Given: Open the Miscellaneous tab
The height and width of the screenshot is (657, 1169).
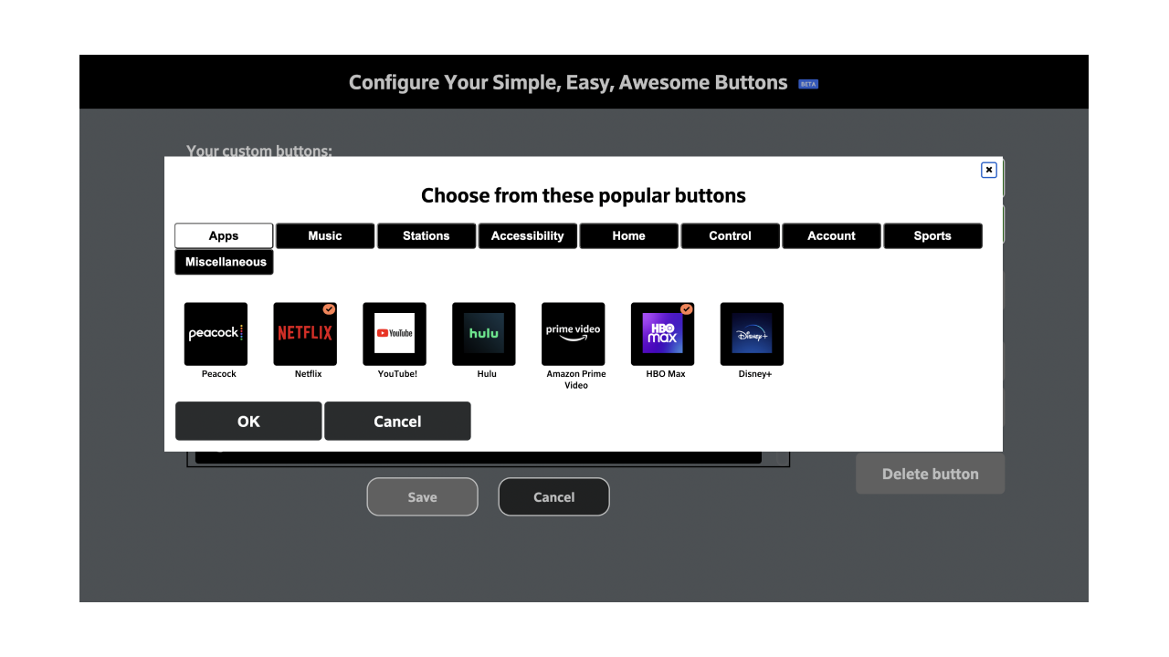Looking at the screenshot, I should click(225, 263).
